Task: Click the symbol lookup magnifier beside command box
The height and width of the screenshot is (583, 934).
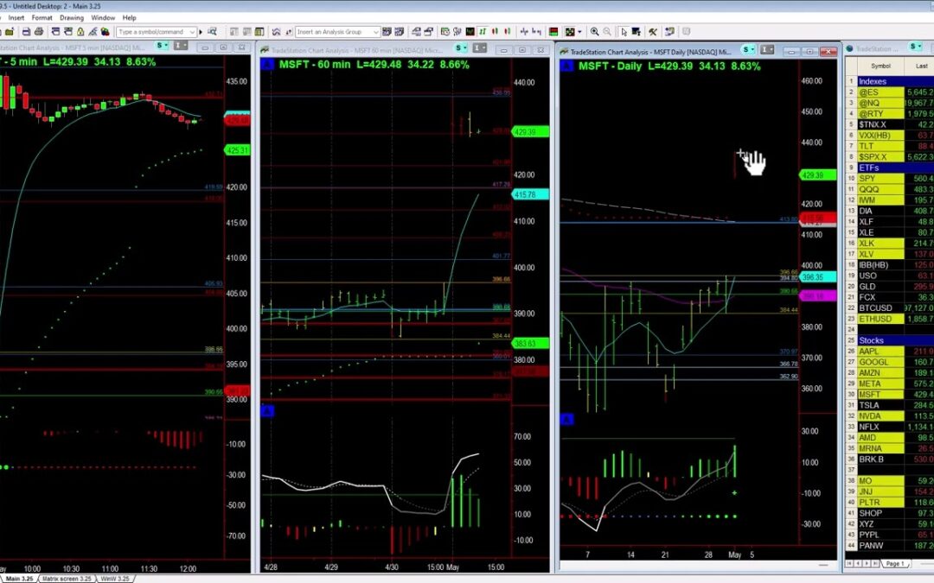Action: [212, 32]
